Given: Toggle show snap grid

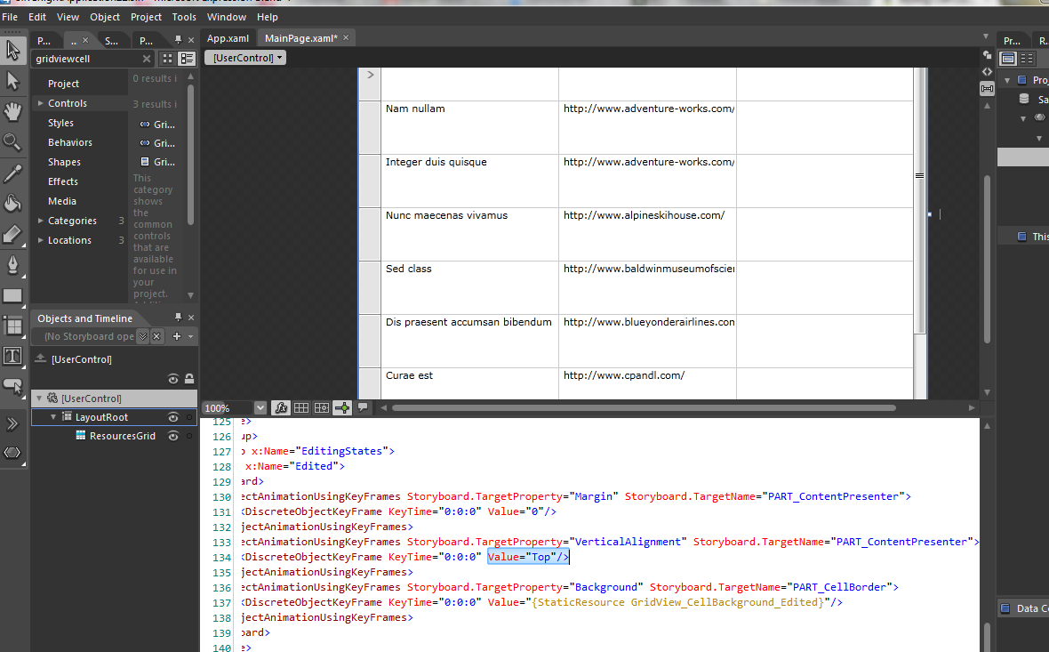Looking at the screenshot, I should (x=301, y=407).
